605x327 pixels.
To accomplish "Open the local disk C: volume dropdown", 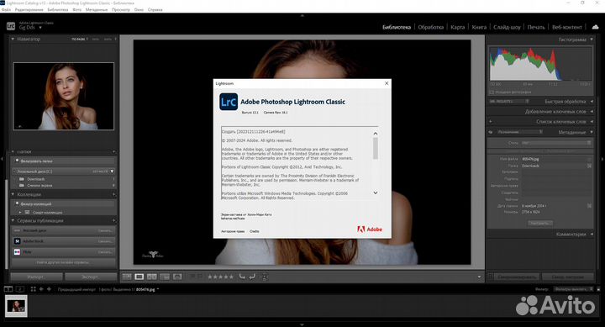I will (x=112, y=171).
